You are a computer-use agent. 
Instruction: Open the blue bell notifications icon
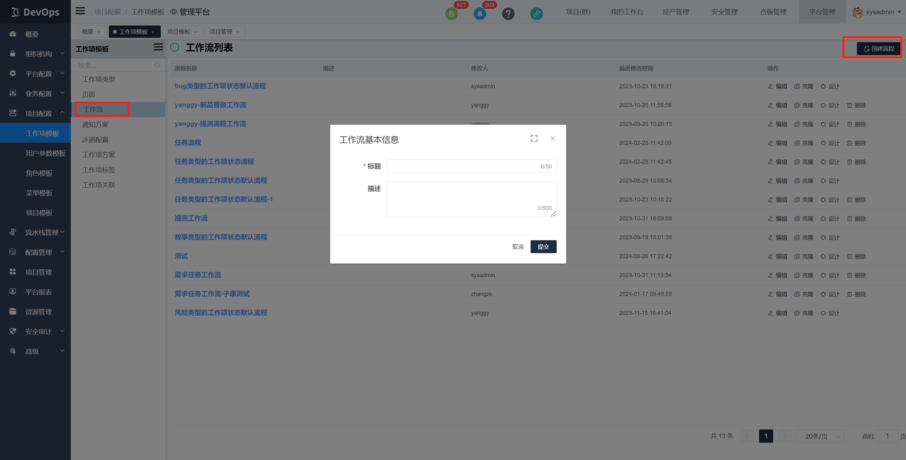pyautogui.click(x=480, y=14)
